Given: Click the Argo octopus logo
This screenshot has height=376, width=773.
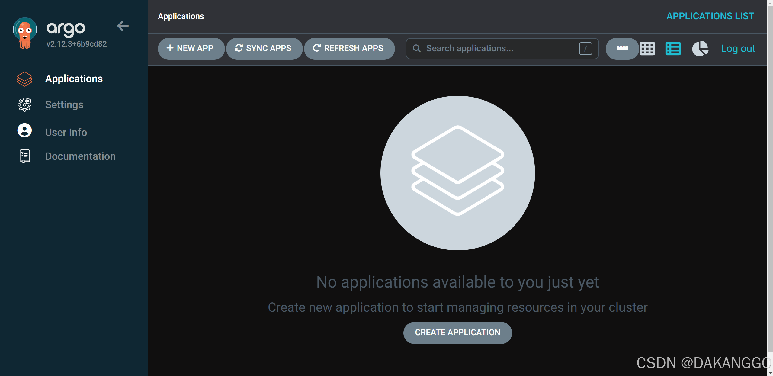Looking at the screenshot, I should (x=25, y=33).
